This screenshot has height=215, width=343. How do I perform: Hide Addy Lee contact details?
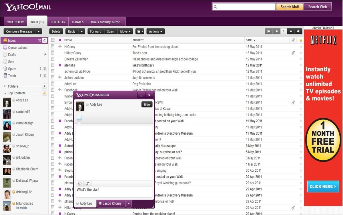pos(147,105)
